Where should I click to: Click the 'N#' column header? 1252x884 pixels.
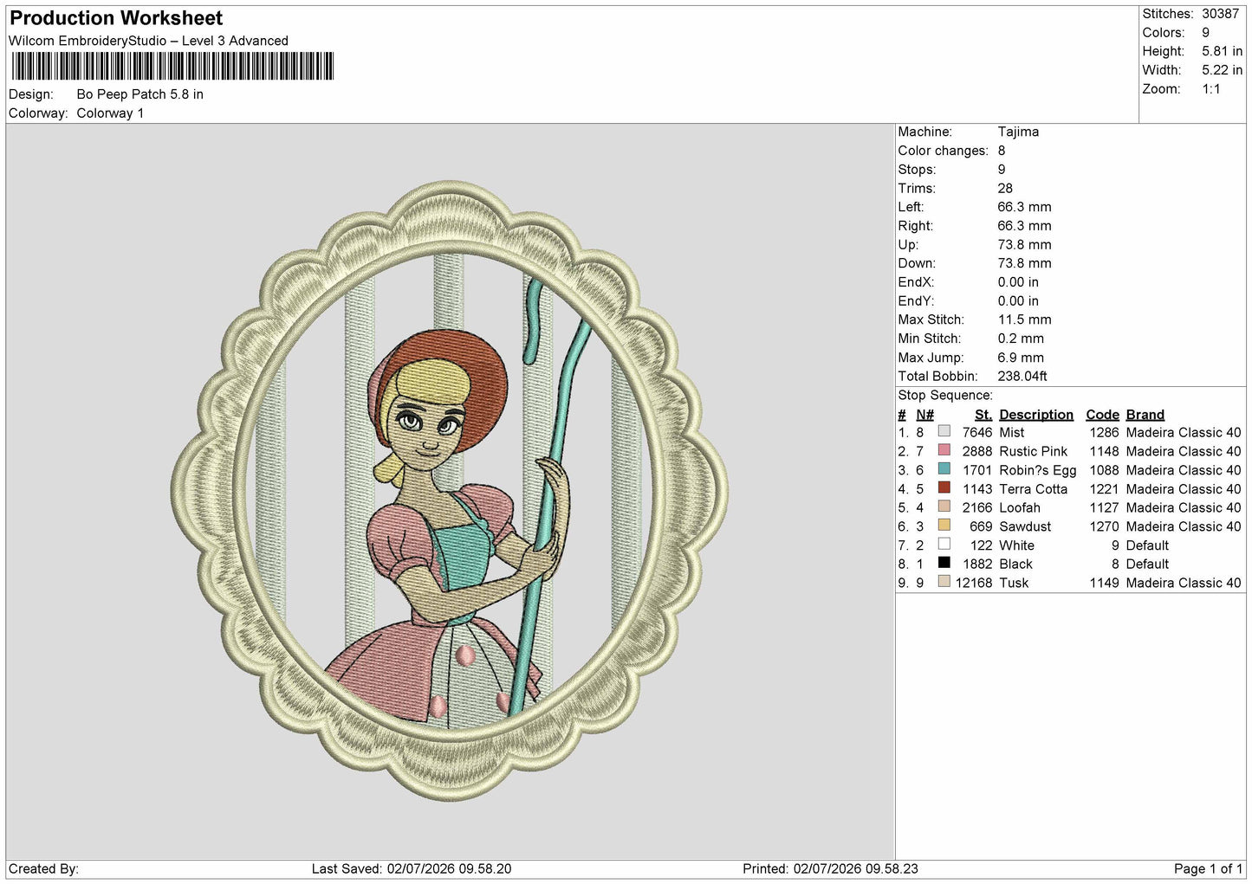pyautogui.click(x=925, y=415)
